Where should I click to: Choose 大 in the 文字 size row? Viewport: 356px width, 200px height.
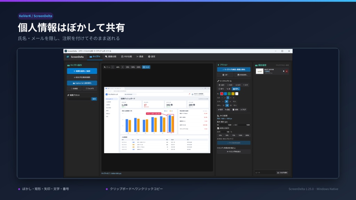click(230, 102)
